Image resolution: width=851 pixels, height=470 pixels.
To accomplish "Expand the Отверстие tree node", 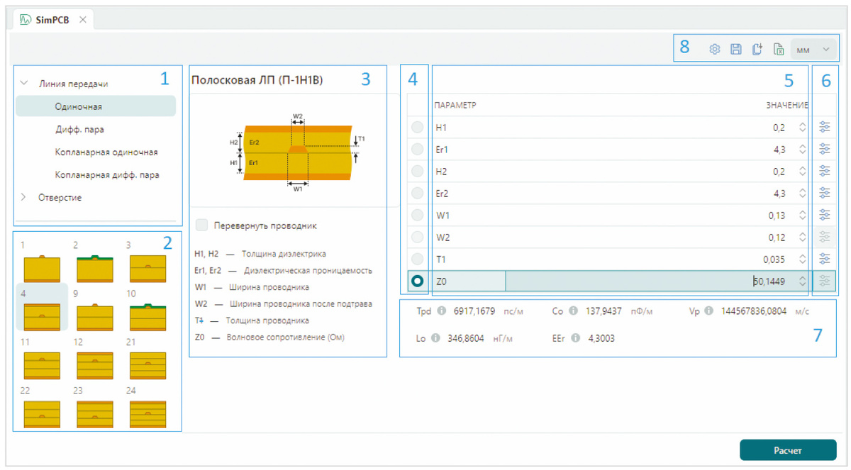I will coord(25,197).
